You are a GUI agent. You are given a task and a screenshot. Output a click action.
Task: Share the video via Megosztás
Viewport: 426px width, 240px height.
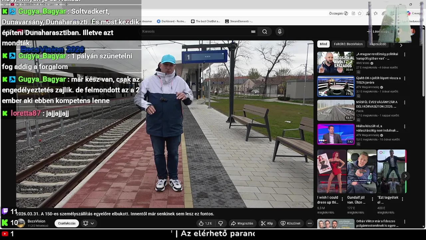pos(242,223)
